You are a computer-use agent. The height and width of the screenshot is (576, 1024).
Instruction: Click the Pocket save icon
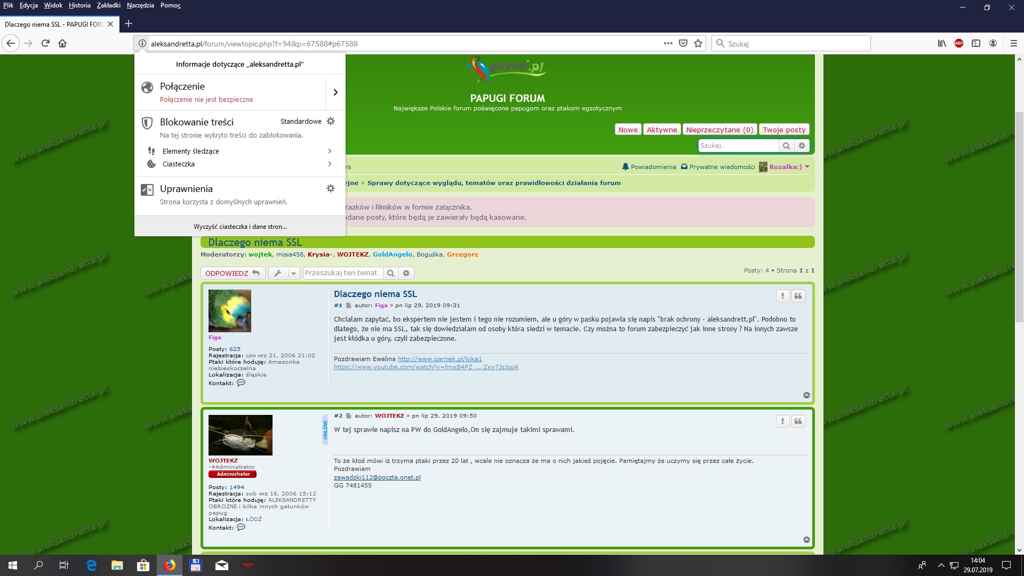click(x=683, y=44)
